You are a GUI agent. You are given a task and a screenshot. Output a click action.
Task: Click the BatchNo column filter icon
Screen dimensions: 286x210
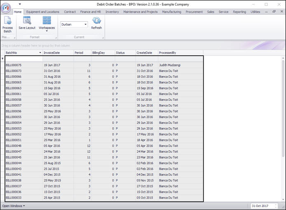tap(40, 53)
